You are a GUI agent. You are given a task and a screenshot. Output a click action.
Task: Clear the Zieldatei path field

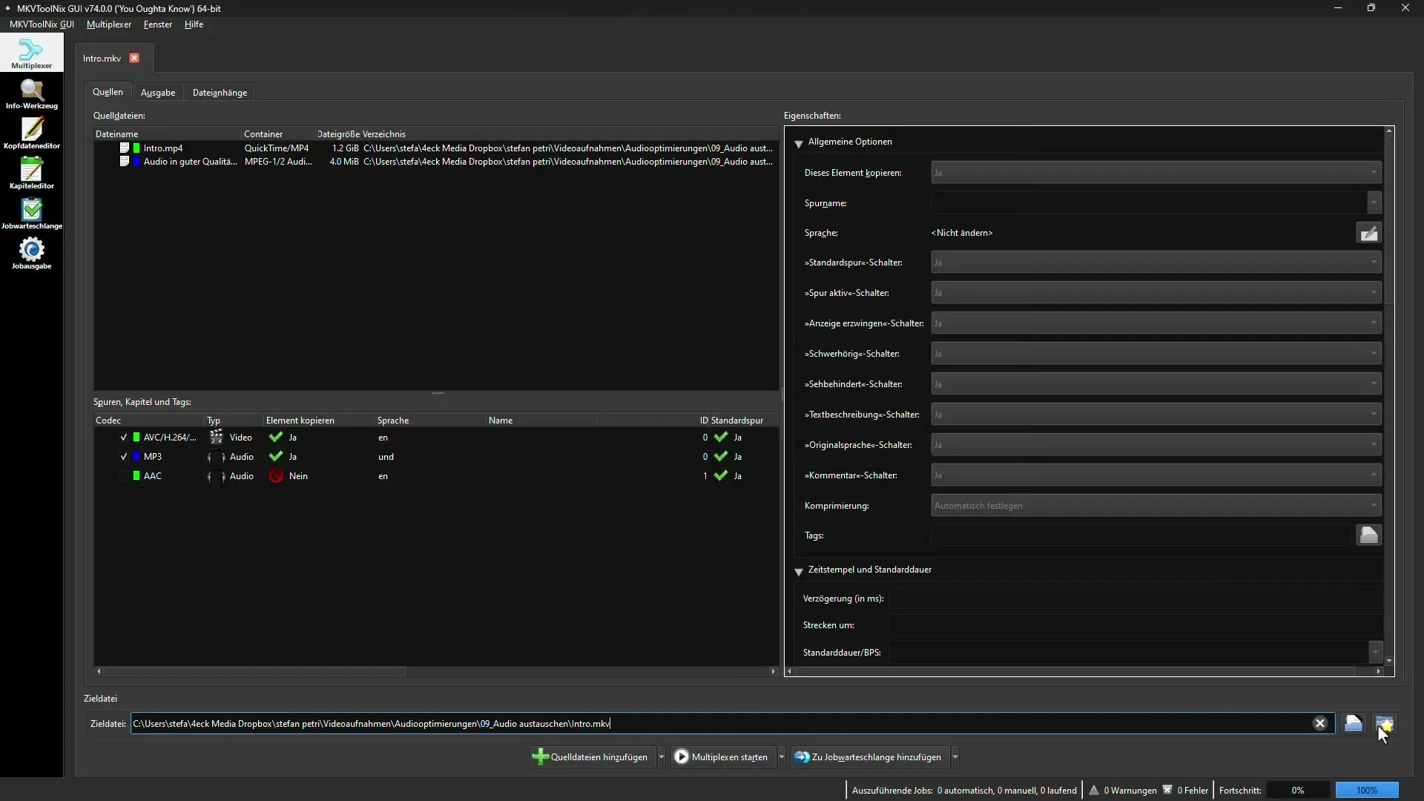[x=1320, y=723]
